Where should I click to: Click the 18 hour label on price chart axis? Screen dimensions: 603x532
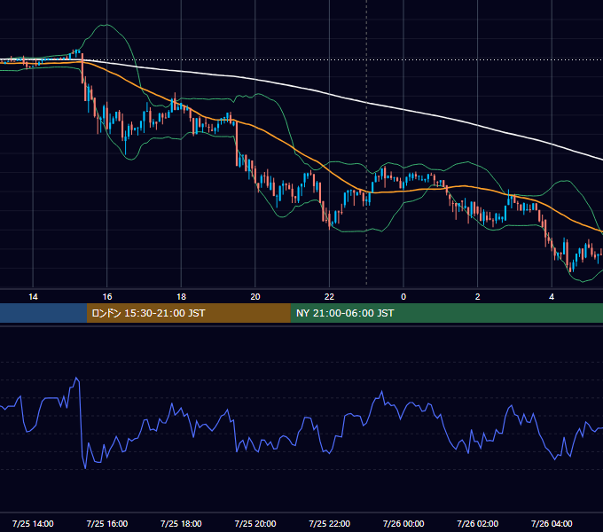click(181, 297)
